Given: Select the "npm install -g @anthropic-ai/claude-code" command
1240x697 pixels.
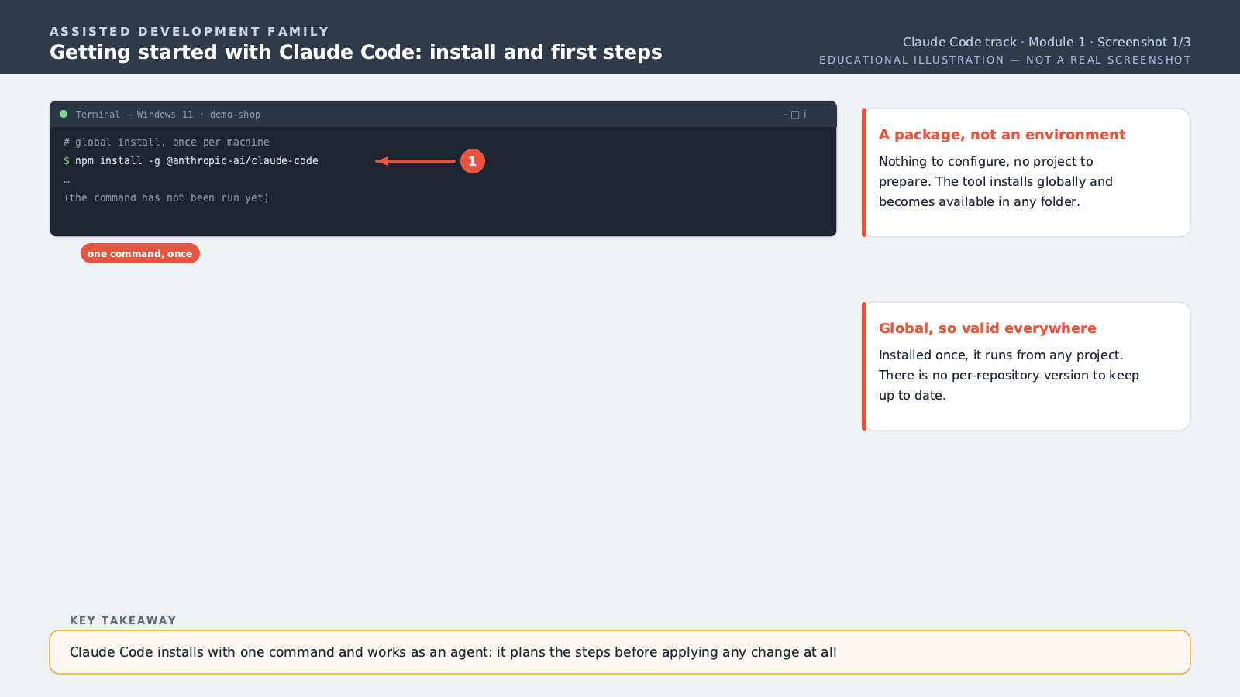Looking at the screenshot, I should (x=197, y=161).
